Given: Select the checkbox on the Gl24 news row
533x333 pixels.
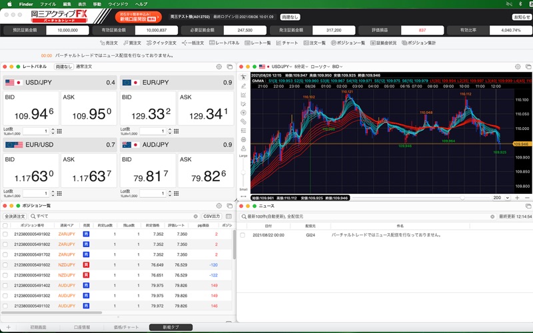Looking at the screenshot, I should point(243,235).
